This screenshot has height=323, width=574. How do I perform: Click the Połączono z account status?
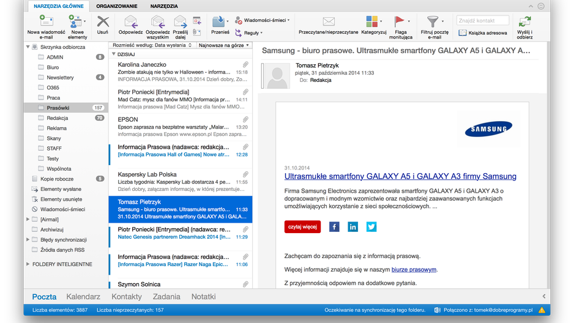click(x=483, y=310)
